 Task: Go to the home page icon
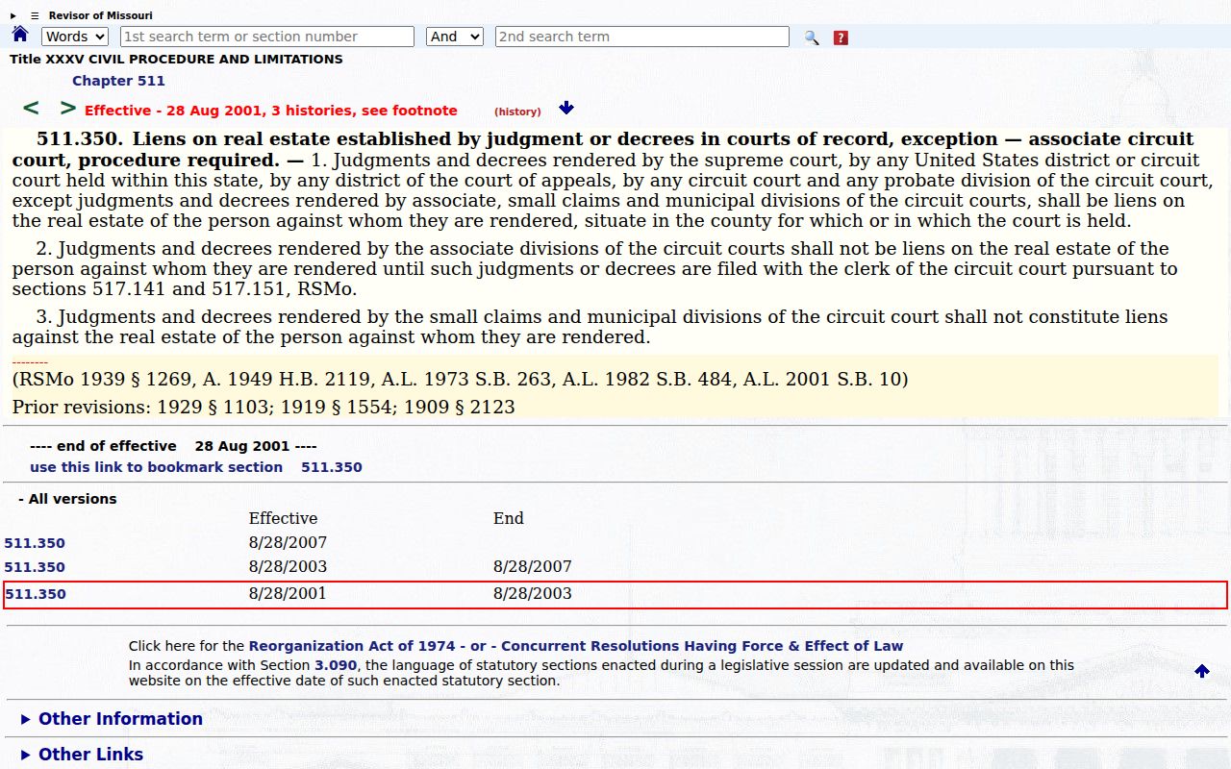(x=20, y=35)
